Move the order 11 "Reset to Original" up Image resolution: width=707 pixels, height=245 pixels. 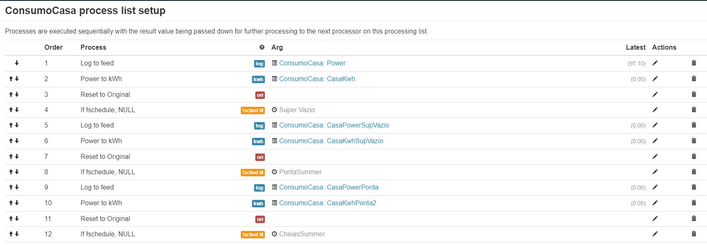(11, 219)
